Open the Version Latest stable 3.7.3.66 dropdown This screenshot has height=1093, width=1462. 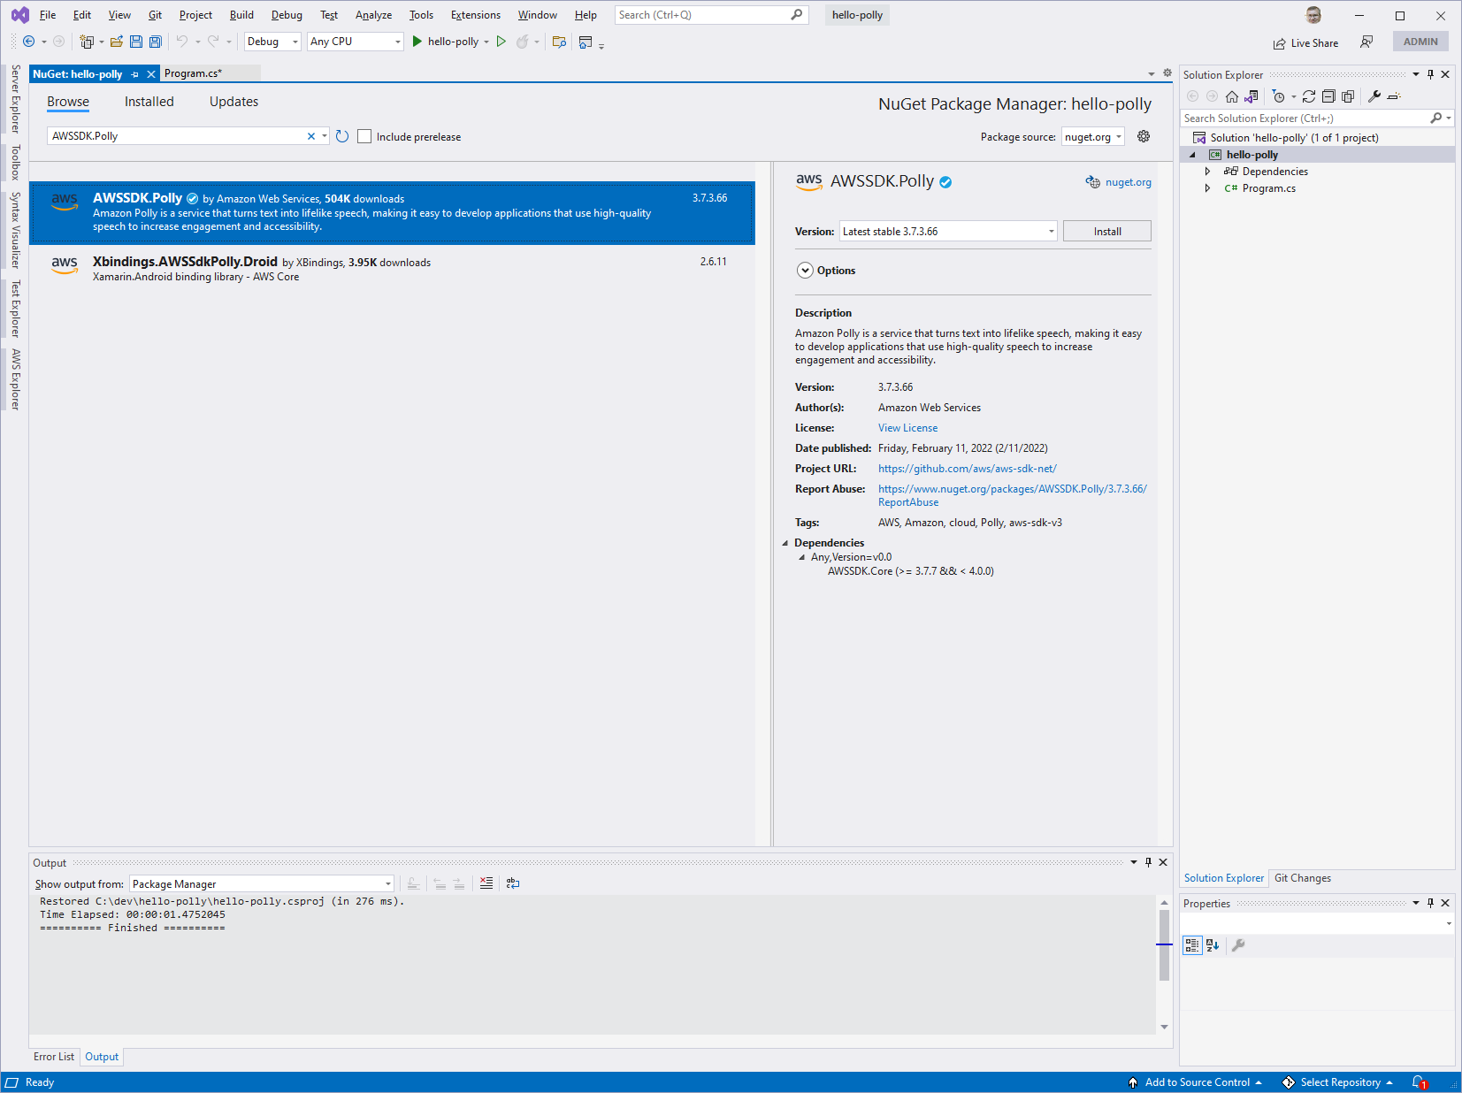click(948, 232)
